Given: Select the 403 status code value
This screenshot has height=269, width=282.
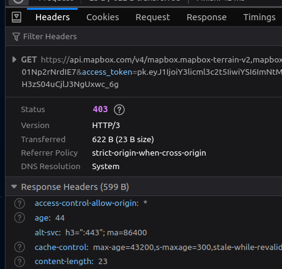Looking at the screenshot, I should 100,110.
